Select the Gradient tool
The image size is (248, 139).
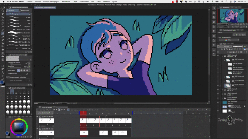[x=3, y=59]
